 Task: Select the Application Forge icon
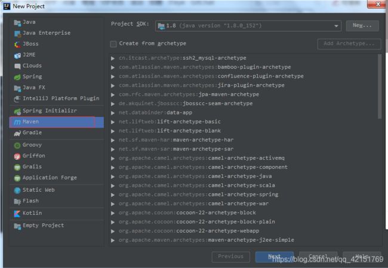click(17, 178)
